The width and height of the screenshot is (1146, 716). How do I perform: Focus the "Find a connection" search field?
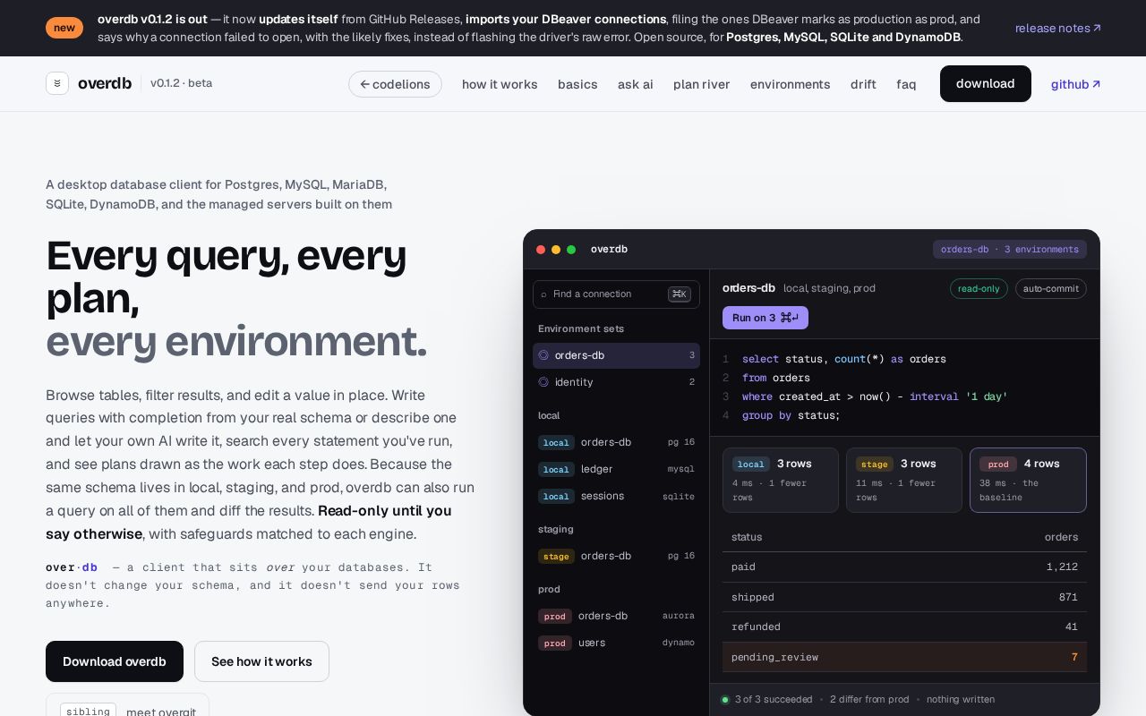616,294
